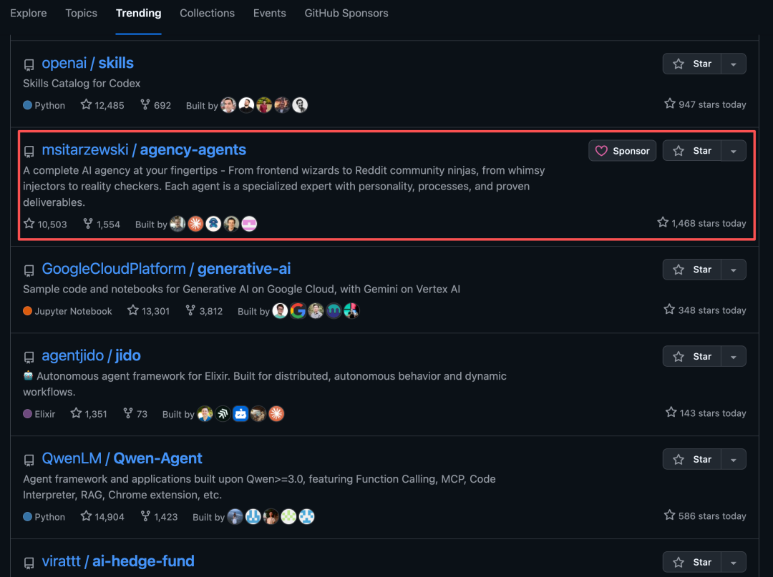Viewport: 773px width, 577px height.
Task: Star the jido repository
Action: [x=692, y=357]
